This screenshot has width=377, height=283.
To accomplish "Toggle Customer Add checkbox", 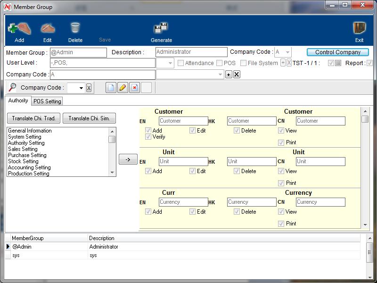I will click(x=148, y=131).
